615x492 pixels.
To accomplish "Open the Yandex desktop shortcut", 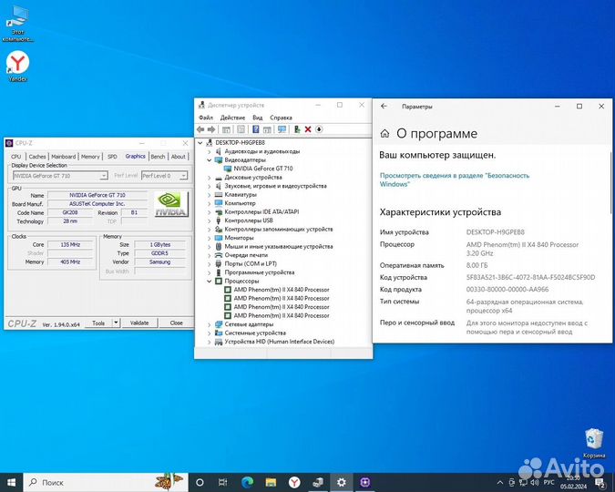I will (x=17, y=66).
